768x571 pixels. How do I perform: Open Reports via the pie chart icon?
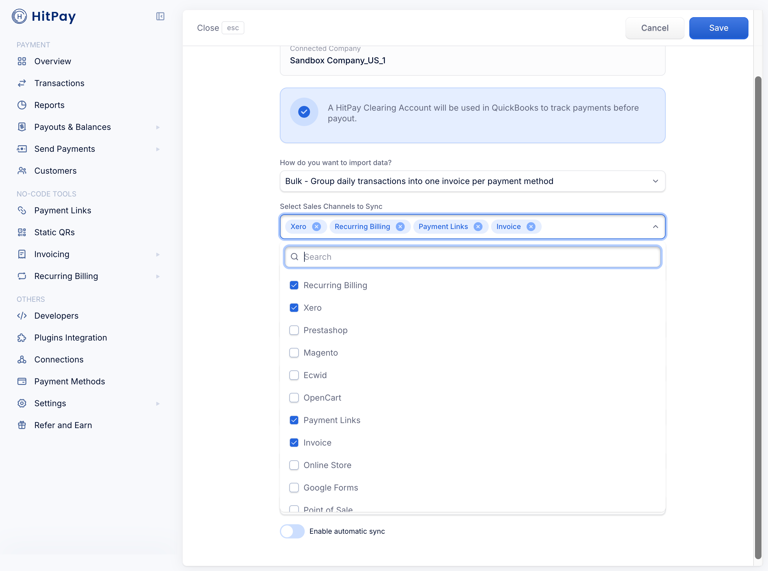point(22,105)
